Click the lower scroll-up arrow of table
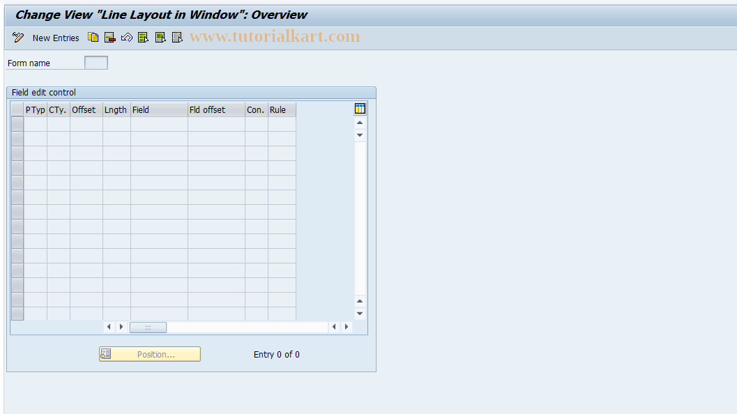 [360, 301]
